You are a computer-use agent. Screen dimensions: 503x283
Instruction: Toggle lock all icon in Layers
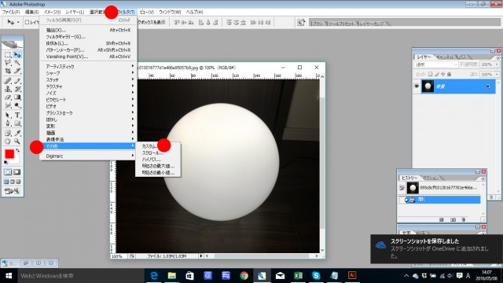449,74
